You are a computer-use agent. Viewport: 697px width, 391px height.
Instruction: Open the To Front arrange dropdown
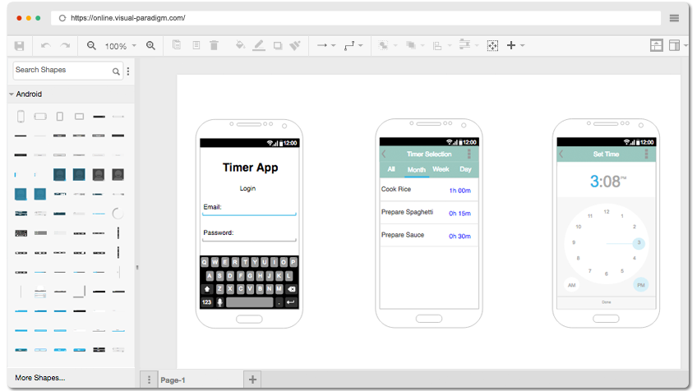pos(388,45)
